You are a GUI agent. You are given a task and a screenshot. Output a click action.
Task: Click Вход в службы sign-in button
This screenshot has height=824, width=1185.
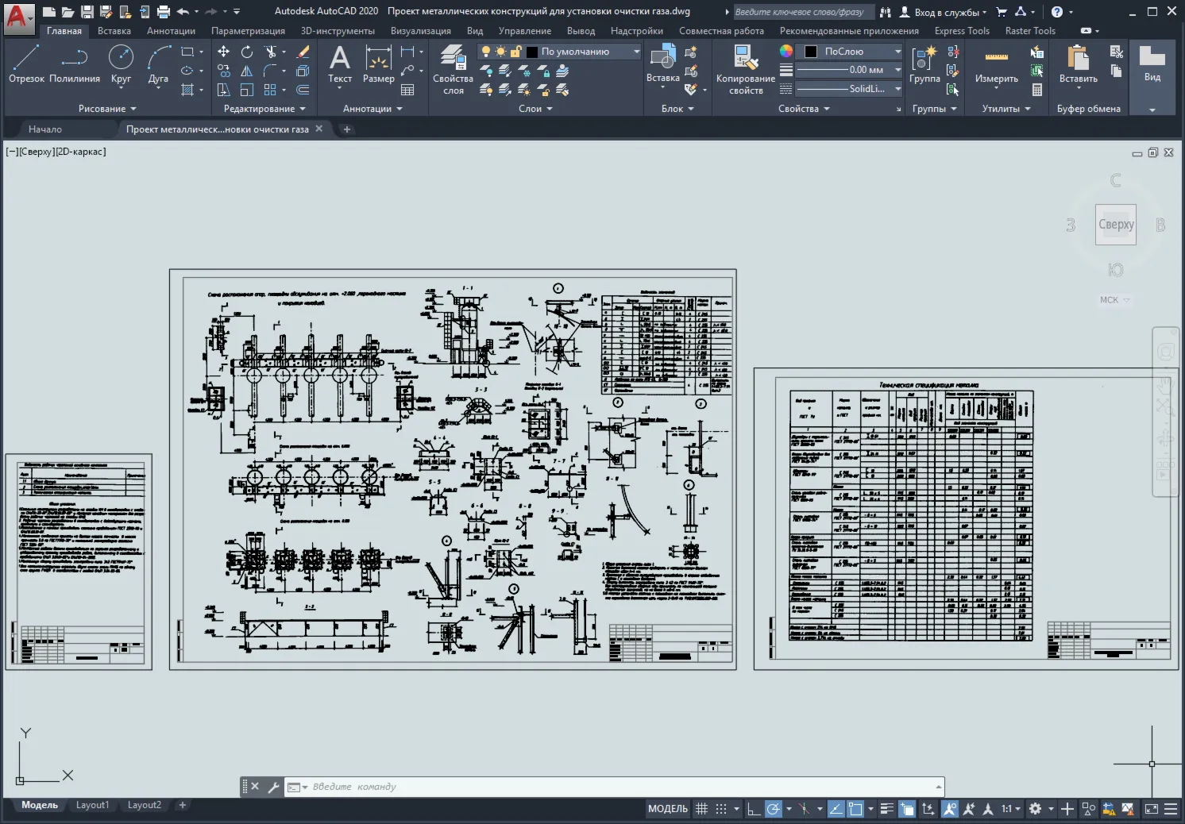(x=944, y=12)
